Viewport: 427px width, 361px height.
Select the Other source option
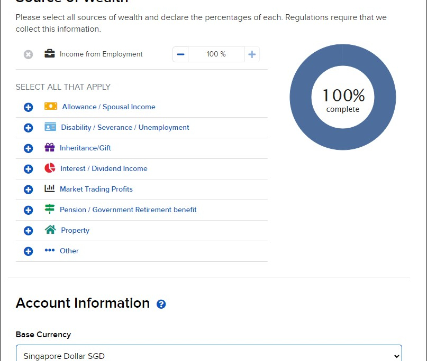pos(69,251)
